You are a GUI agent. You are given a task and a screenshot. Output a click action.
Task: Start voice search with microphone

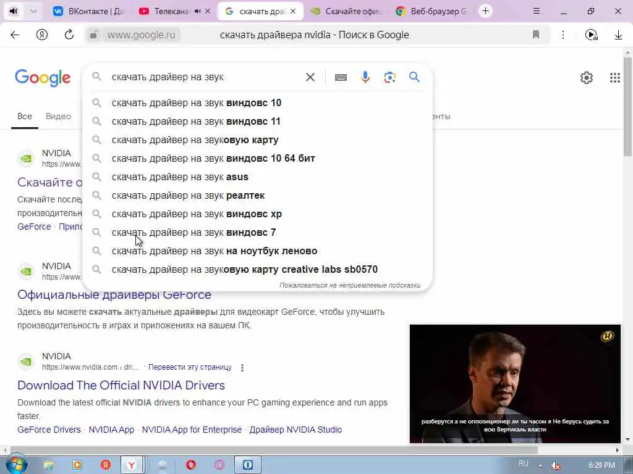[x=365, y=77]
